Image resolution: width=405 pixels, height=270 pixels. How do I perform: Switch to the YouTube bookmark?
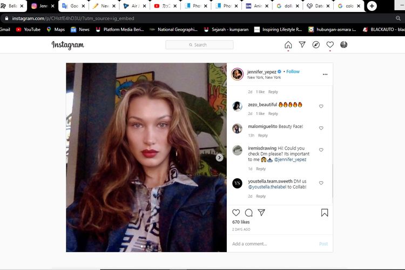28,30
